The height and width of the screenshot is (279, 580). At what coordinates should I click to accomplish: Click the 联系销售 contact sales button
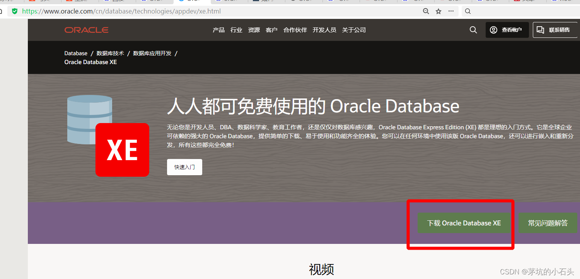[555, 30]
